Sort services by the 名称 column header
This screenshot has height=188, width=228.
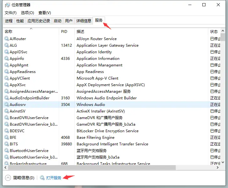tap(8, 32)
